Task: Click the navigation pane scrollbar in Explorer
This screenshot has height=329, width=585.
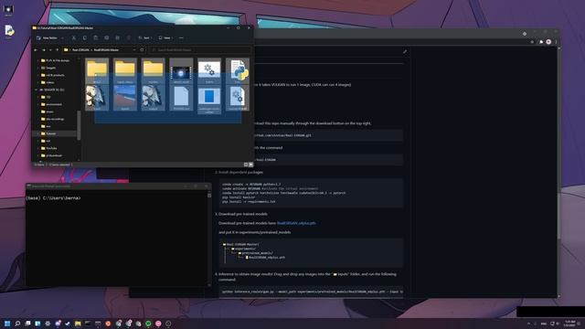Action: [x=79, y=125]
